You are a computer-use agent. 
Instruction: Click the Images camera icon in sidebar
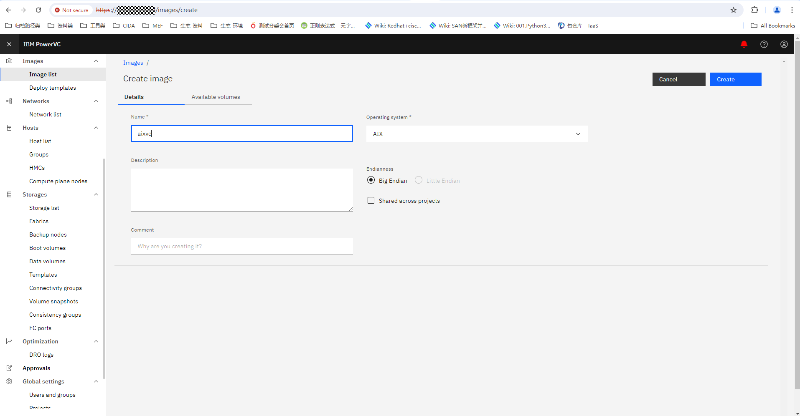pyautogui.click(x=9, y=61)
